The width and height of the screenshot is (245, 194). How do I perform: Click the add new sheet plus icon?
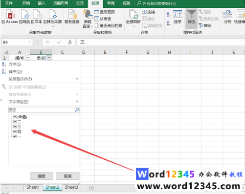click(91, 188)
